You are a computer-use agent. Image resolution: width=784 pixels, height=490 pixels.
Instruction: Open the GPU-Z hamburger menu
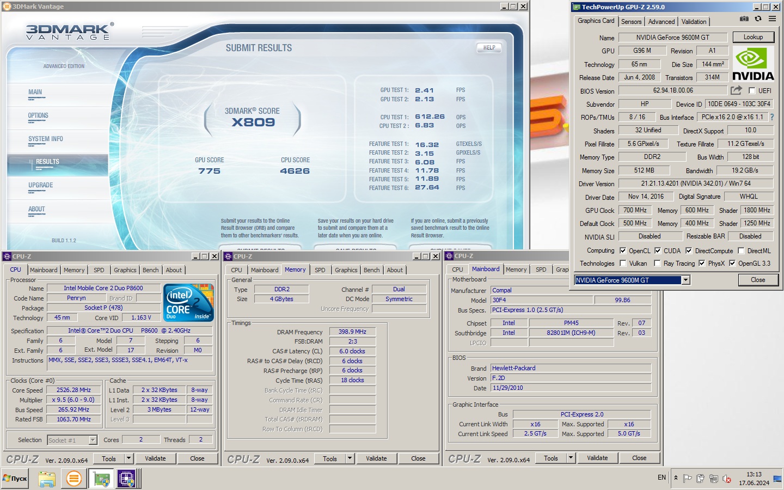click(x=772, y=19)
